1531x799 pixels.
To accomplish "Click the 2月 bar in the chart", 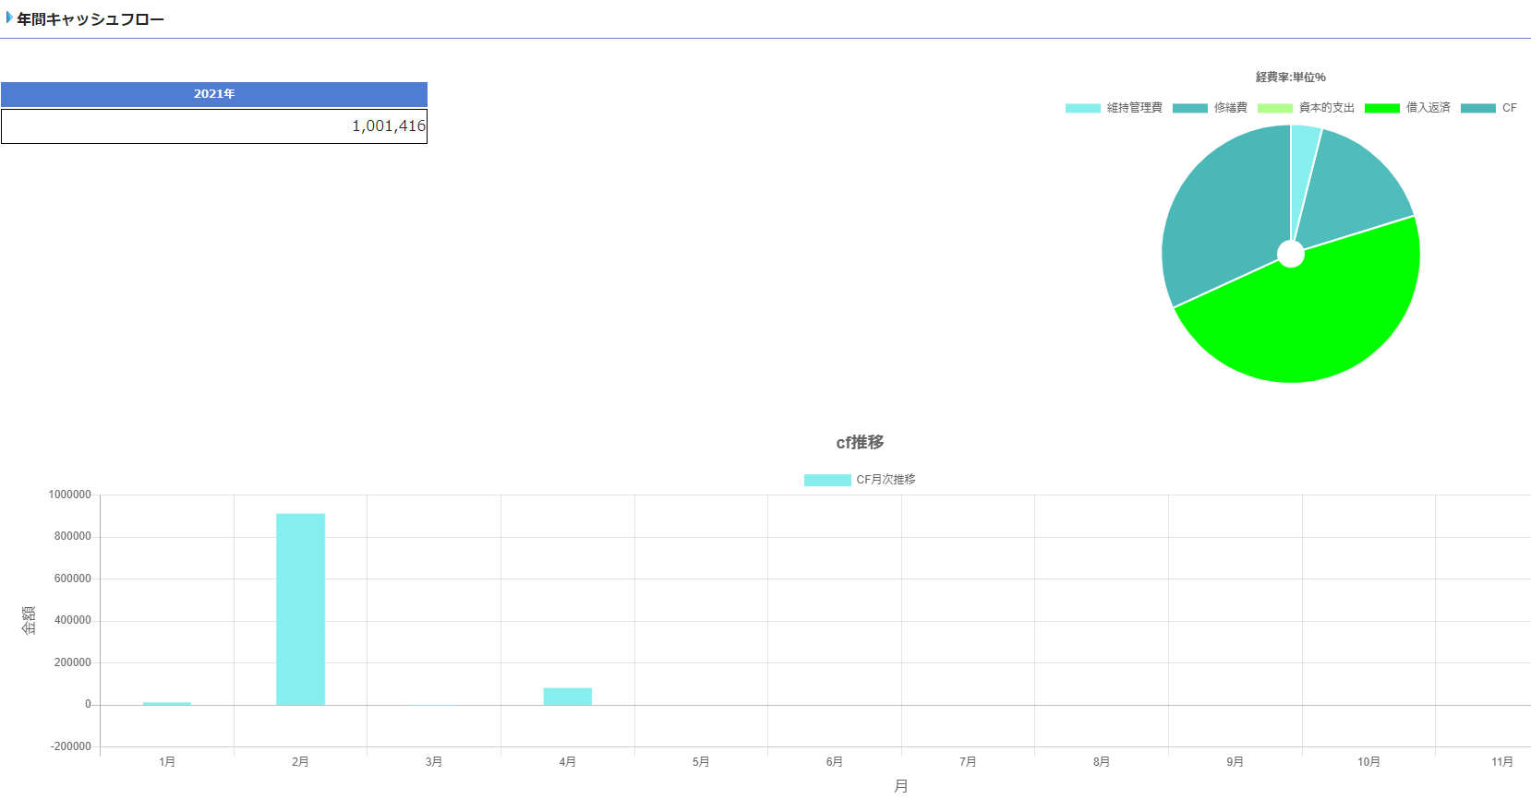I will 300,609.
